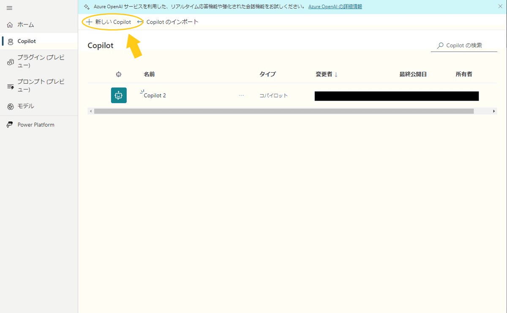Create 新しい Copilot

tap(109, 22)
